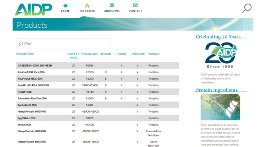Click the magnifier inside product search box

21,44
